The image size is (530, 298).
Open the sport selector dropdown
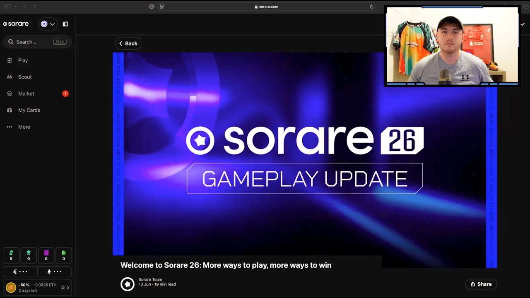coord(48,24)
